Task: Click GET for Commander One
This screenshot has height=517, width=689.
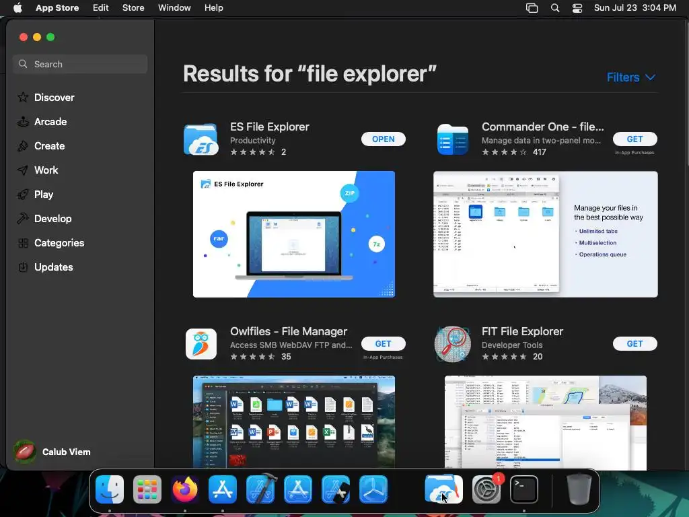Action: tap(635, 139)
